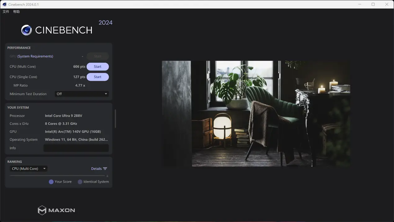Click the Details filter lines icon
This screenshot has width=394, height=222.
pyautogui.click(x=105, y=169)
